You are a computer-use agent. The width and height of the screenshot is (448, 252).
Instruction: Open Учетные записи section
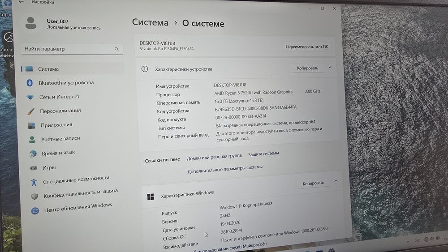point(60,139)
